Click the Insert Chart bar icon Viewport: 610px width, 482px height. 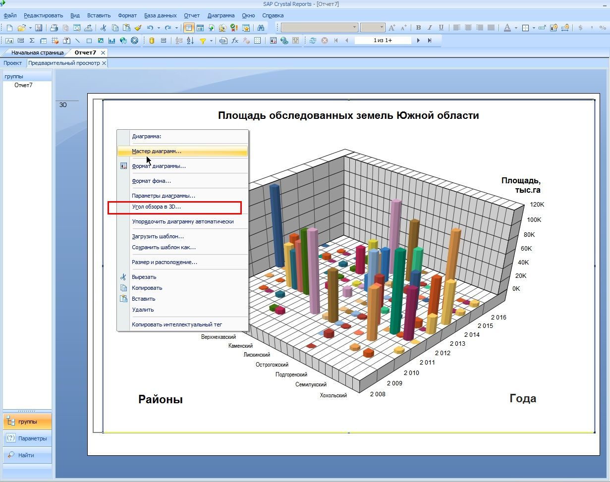coord(112,41)
